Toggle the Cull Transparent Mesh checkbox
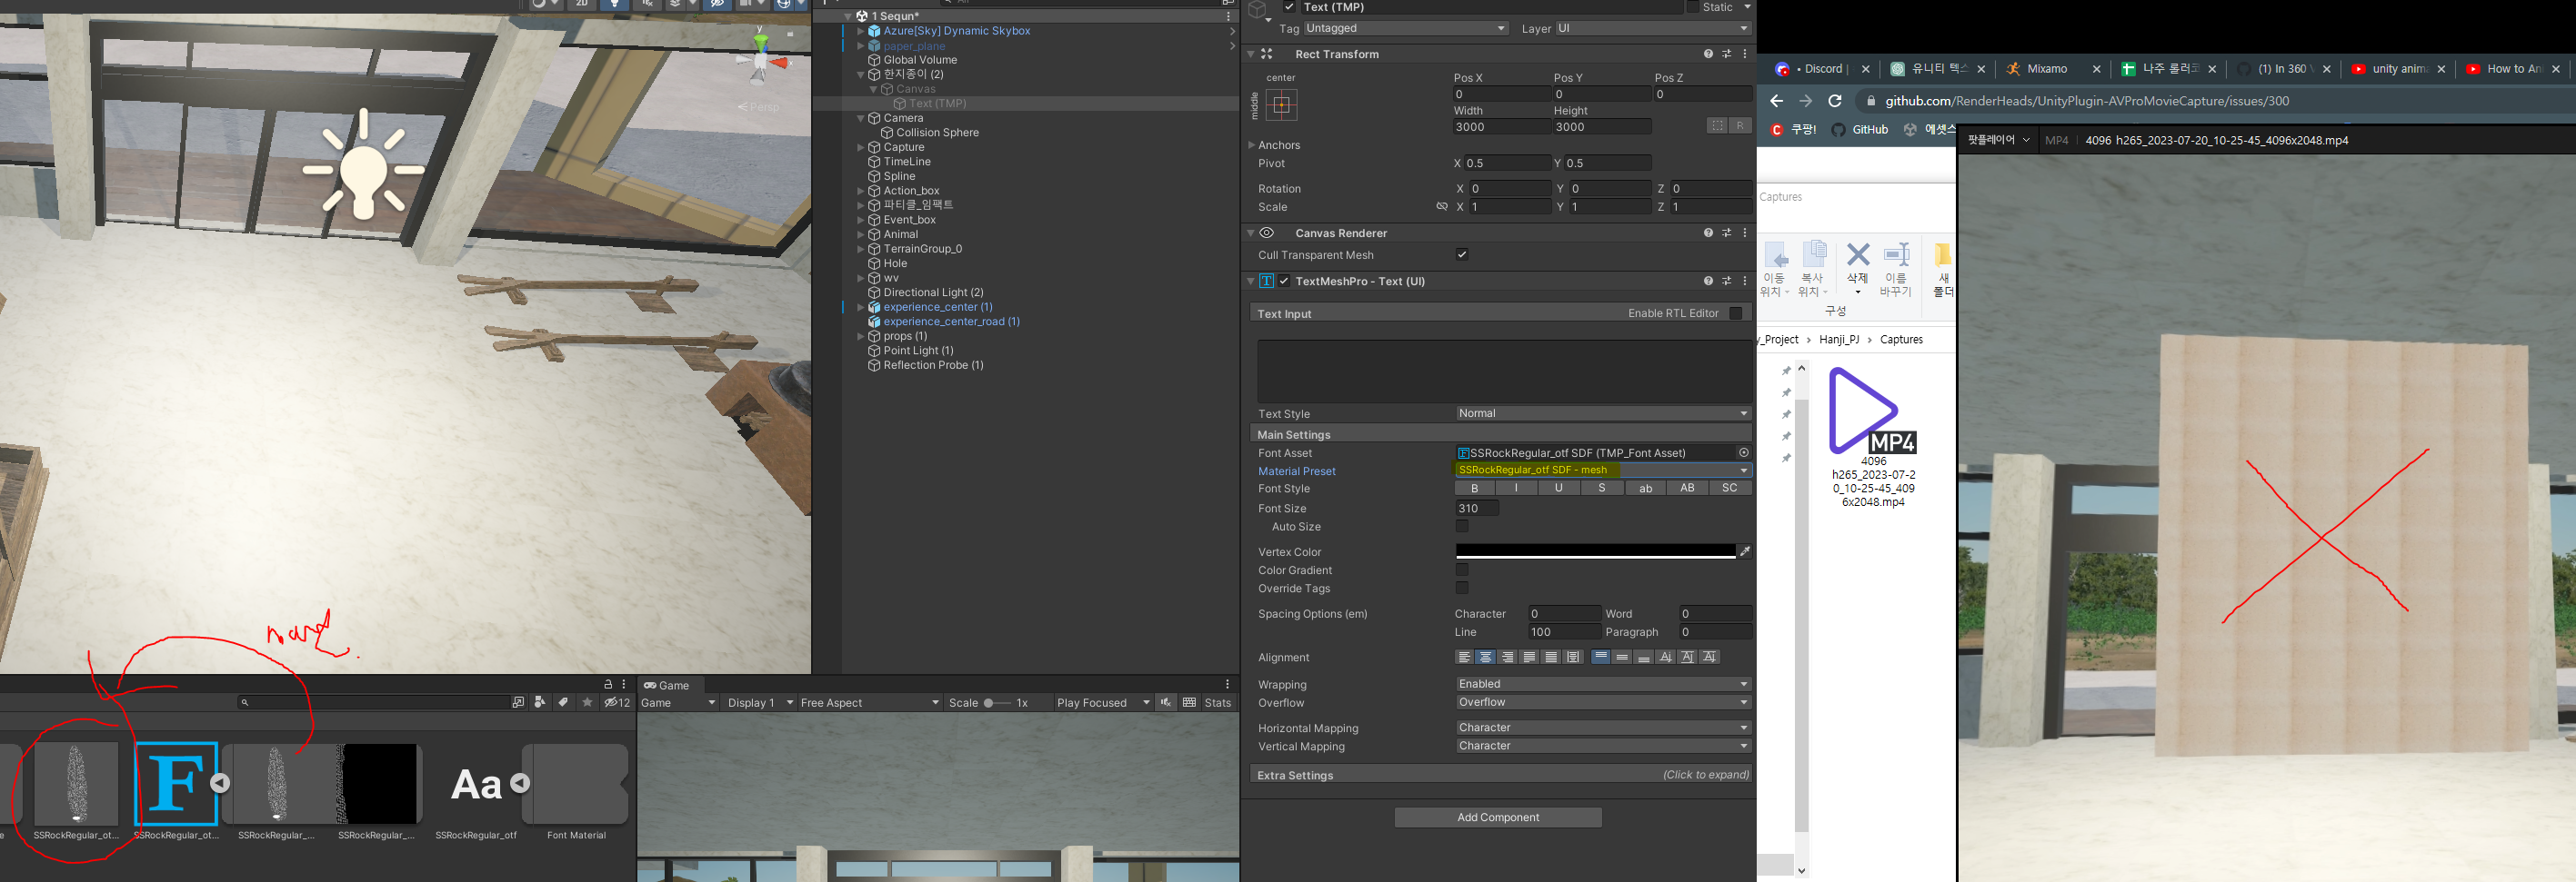The width and height of the screenshot is (2576, 882). [x=1462, y=253]
